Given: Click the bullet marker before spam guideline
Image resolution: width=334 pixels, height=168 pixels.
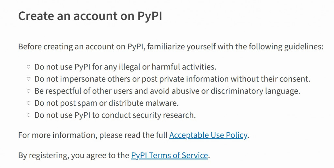Looking at the screenshot, I should [x=29, y=103].
